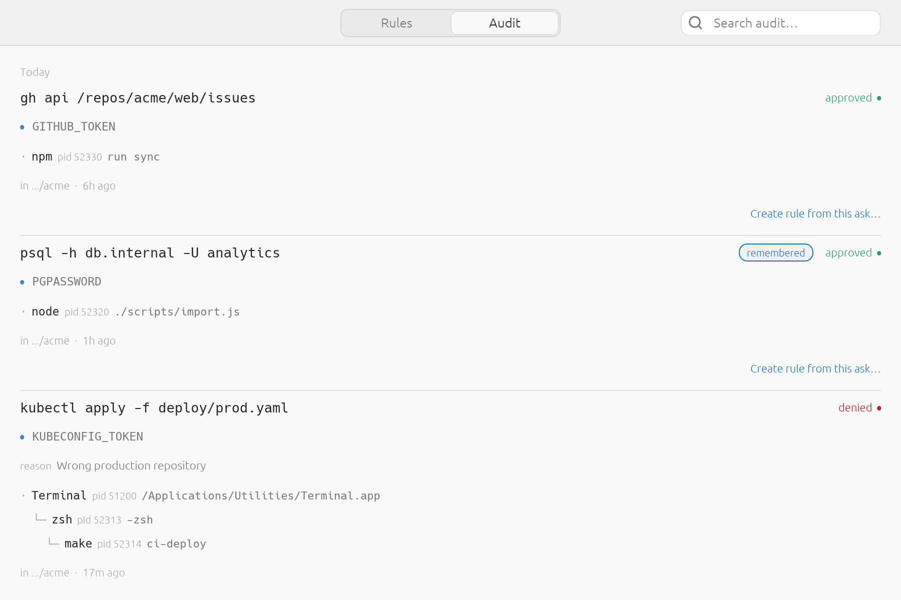Focus the Search audit input field

tap(781, 23)
